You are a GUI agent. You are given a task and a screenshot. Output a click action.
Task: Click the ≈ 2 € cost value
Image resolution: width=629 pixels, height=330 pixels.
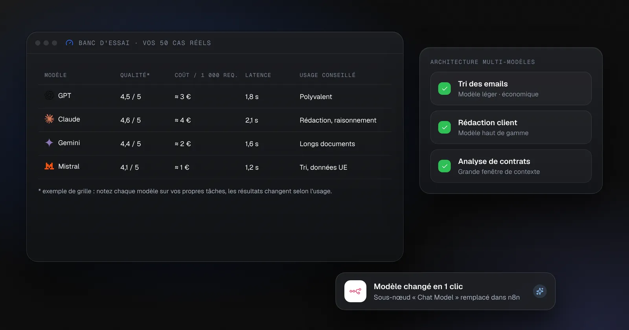pos(183,144)
